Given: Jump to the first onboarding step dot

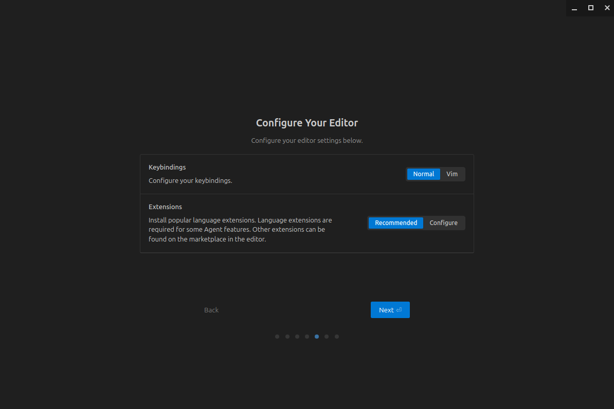Looking at the screenshot, I should (x=277, y=337).
